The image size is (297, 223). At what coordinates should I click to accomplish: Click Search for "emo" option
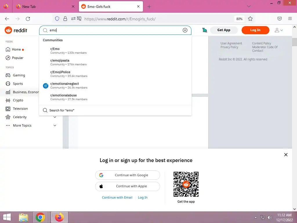115,110
